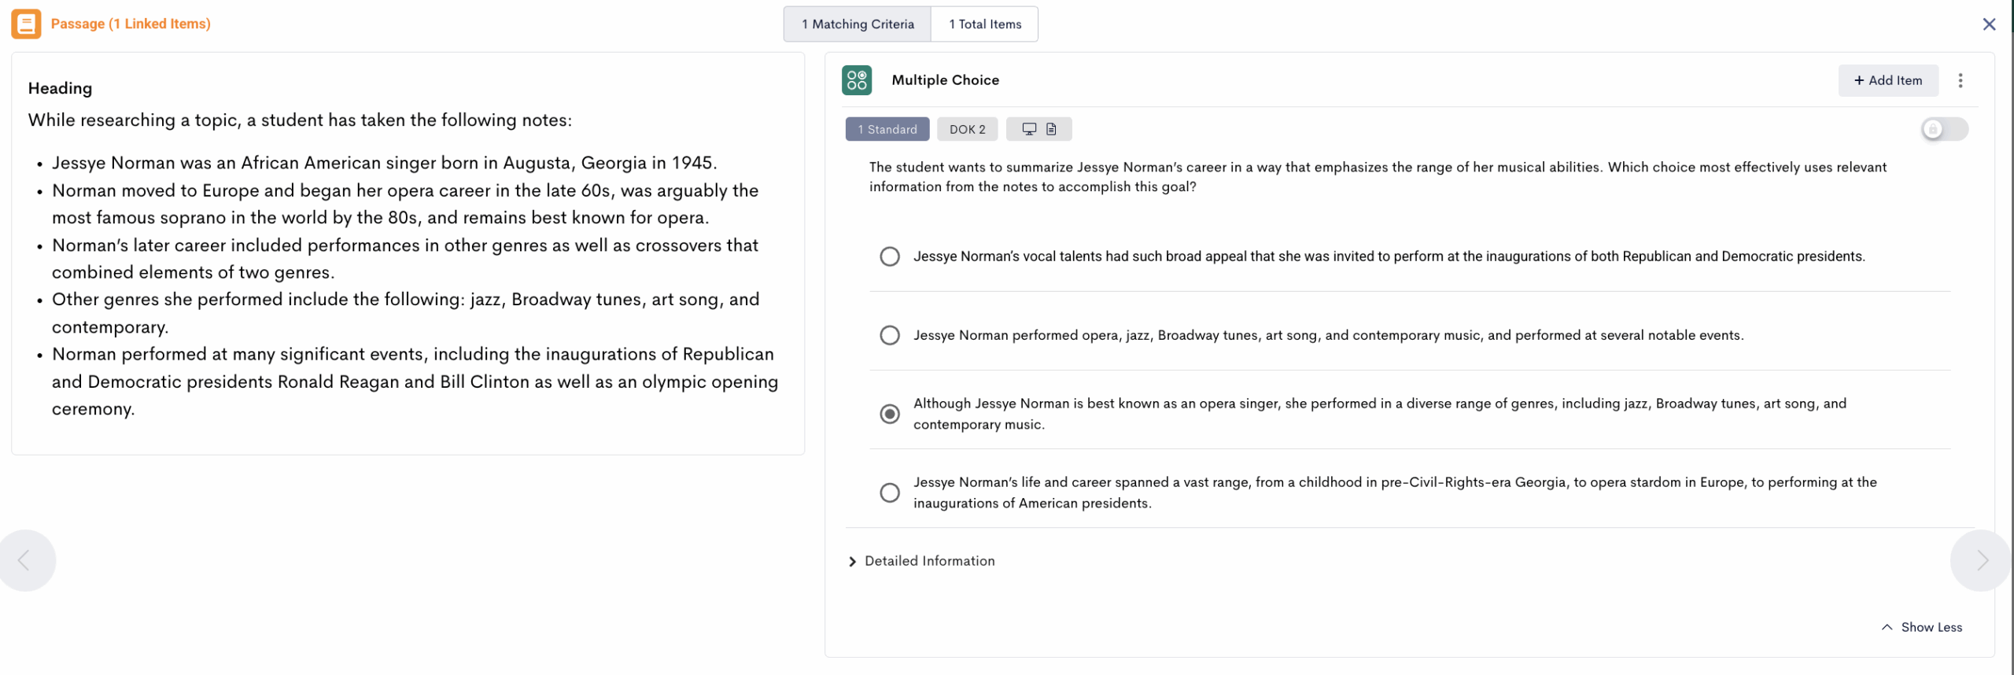Screen dimensions: 2014x675
Task: Switch to 1 Matching Criteria tab
Action: click(857, 24)
